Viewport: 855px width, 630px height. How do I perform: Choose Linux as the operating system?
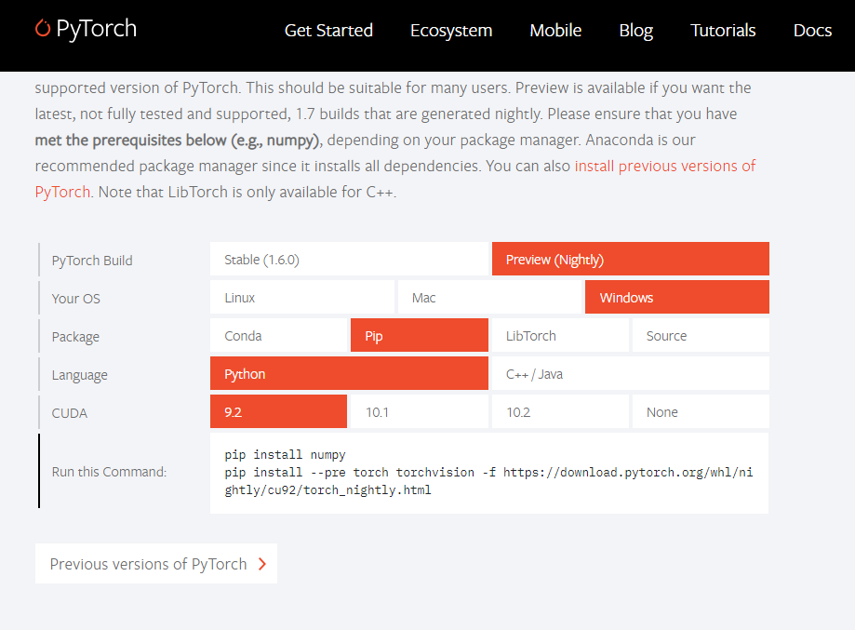coord(301,297)
